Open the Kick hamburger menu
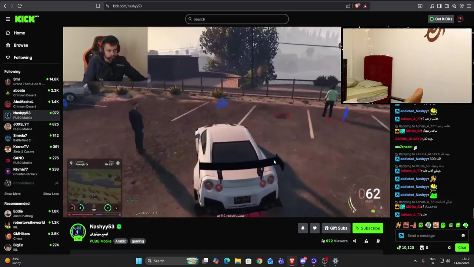 8,19
